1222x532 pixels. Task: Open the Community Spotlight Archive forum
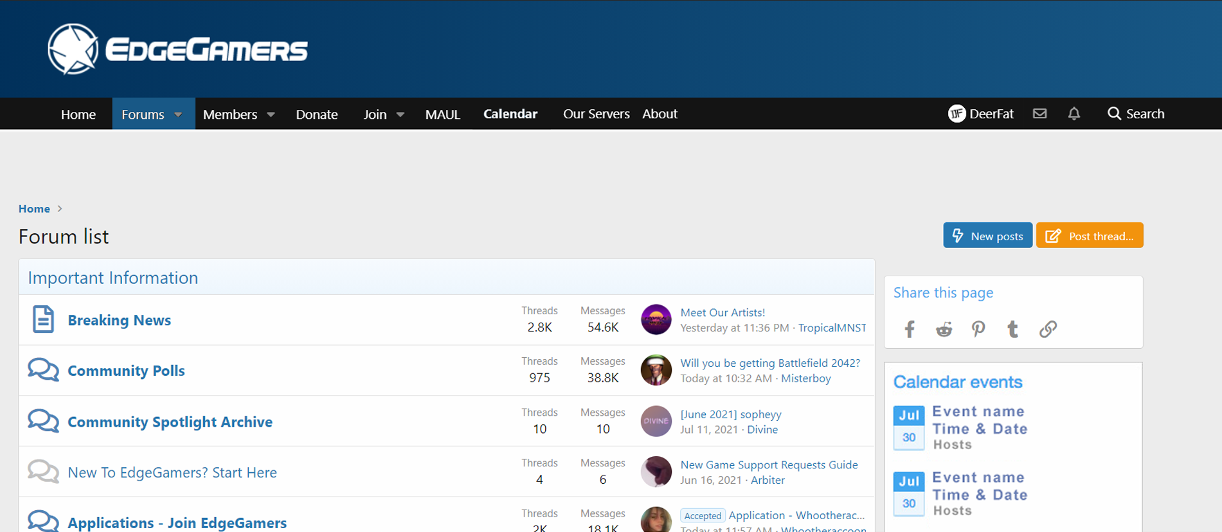(x=170, y=421)
